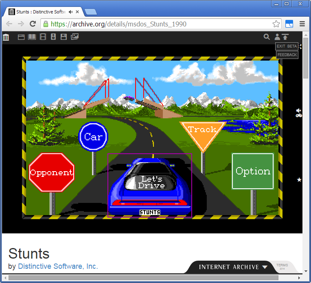The height and width of the screenshot is (283, 311).
Task: Reload the page
Action: point(33,24)
